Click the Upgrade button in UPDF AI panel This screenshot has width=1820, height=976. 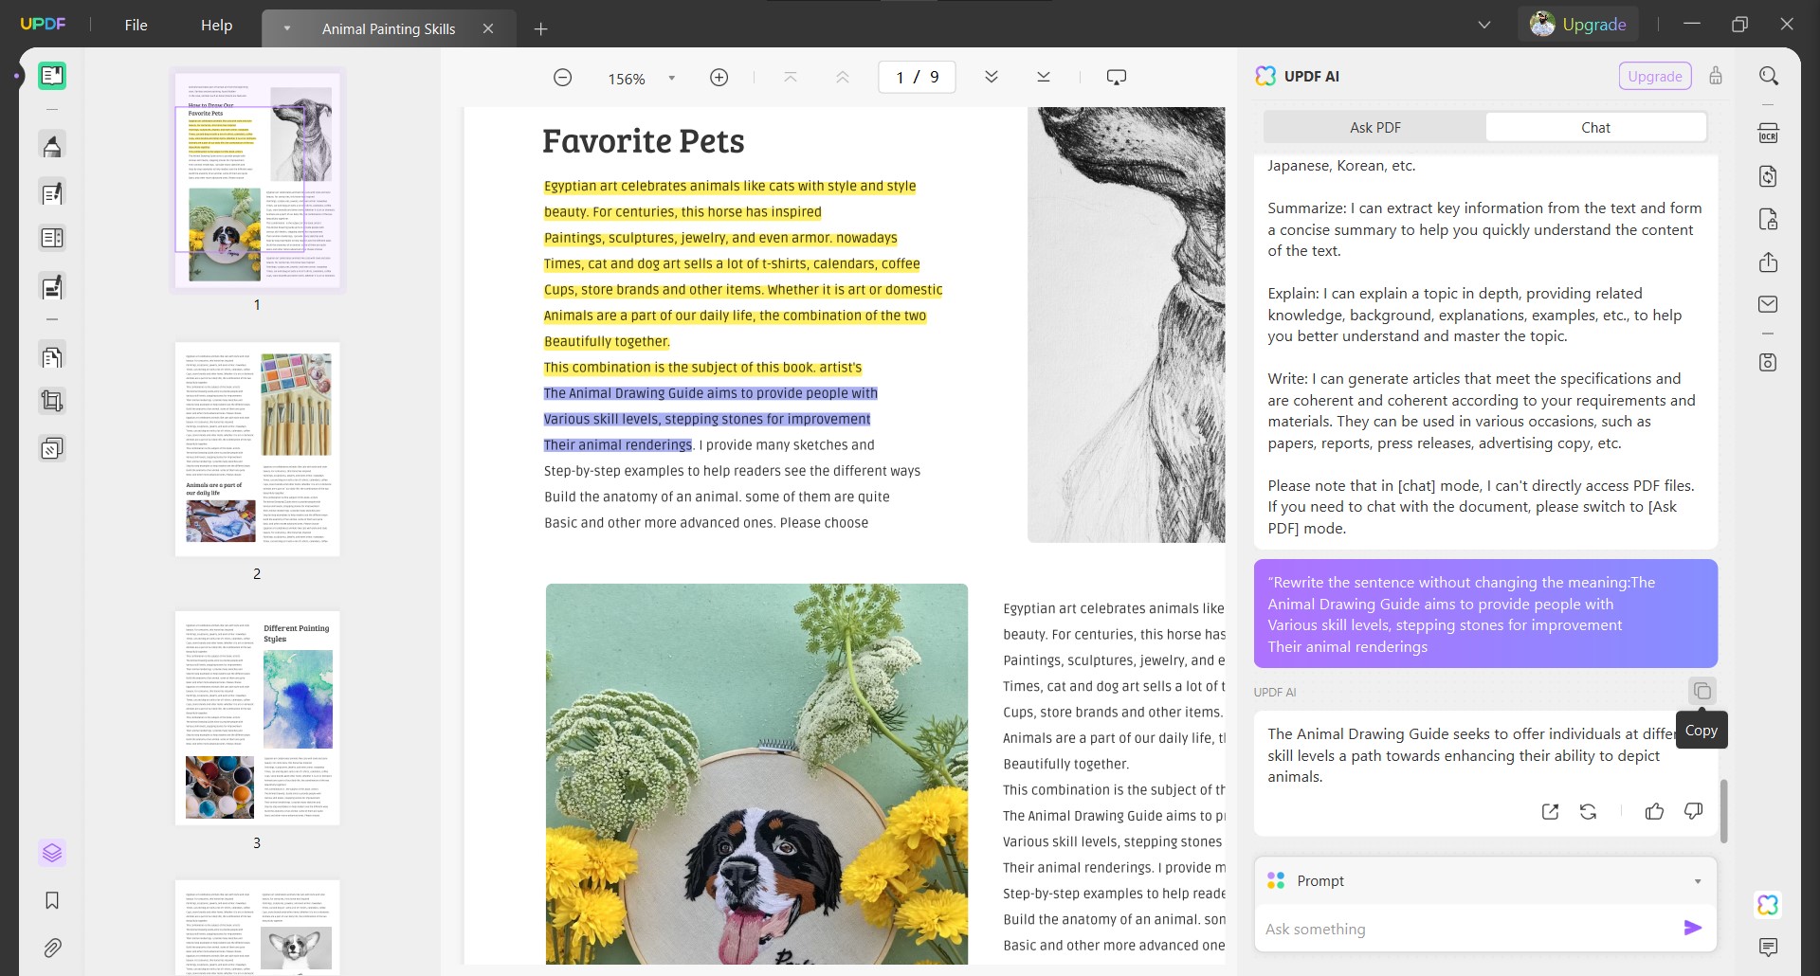1655,76
